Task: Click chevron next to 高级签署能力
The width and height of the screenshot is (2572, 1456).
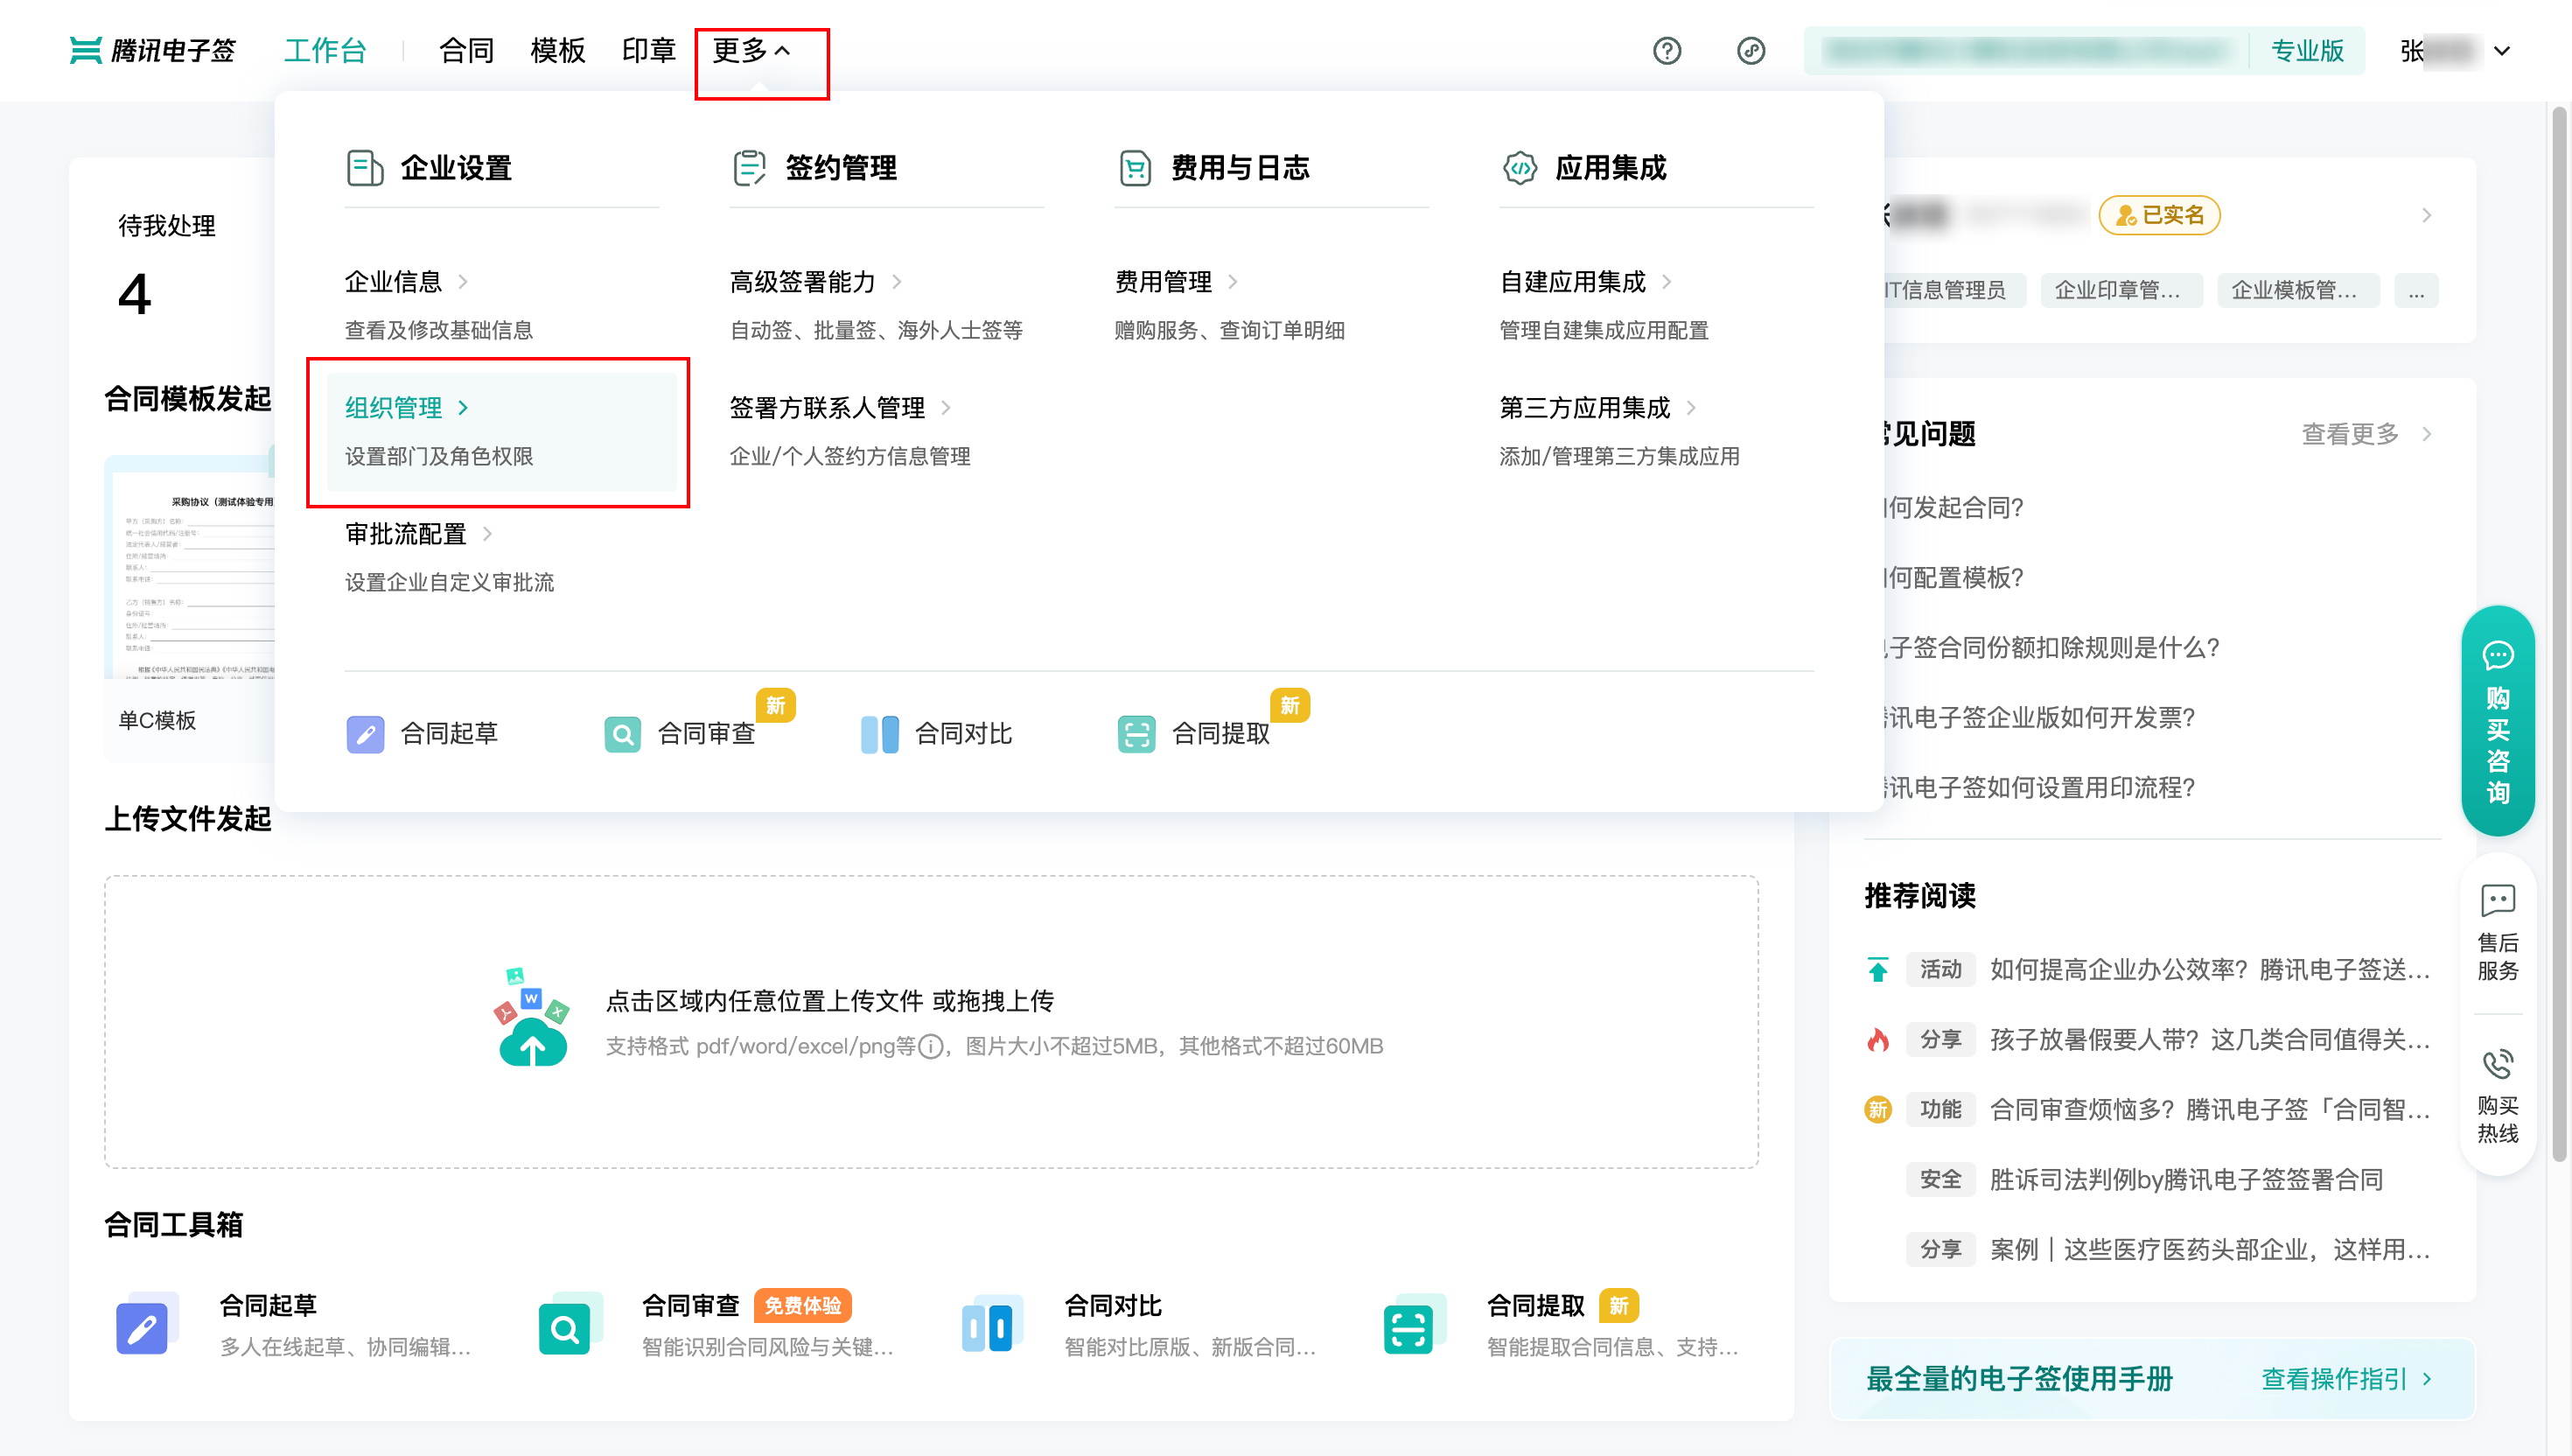Action: pos(897,282)
